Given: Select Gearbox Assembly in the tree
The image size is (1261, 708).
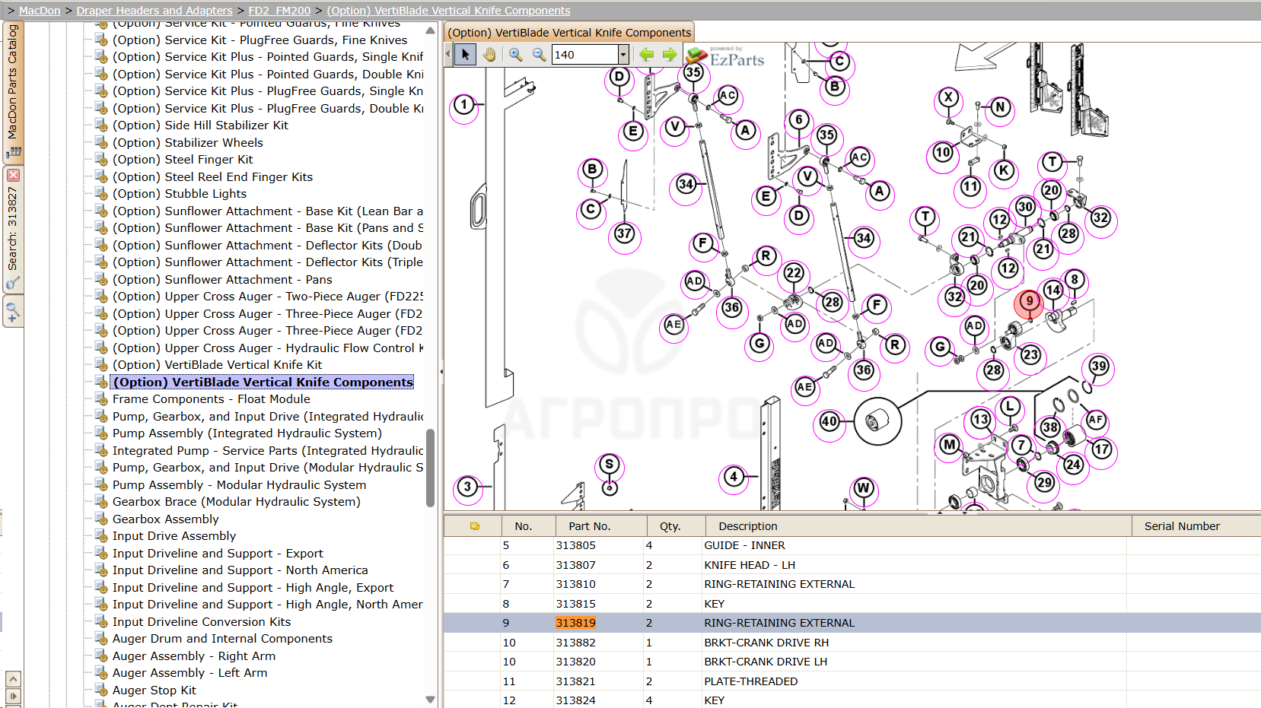Looking at the screenshot, I should 166,519.
